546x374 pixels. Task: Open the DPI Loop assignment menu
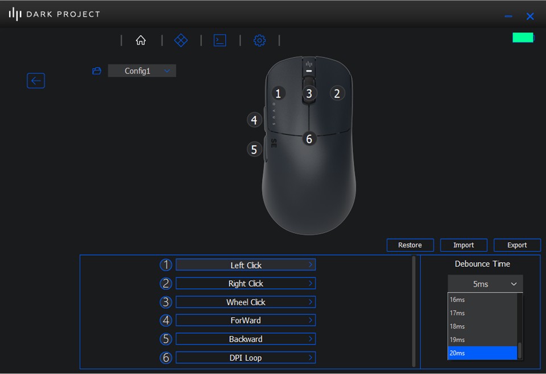pos(245,358)
